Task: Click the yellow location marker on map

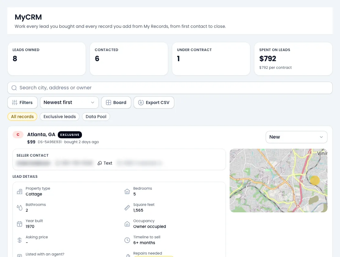Action: coord(315,181)
